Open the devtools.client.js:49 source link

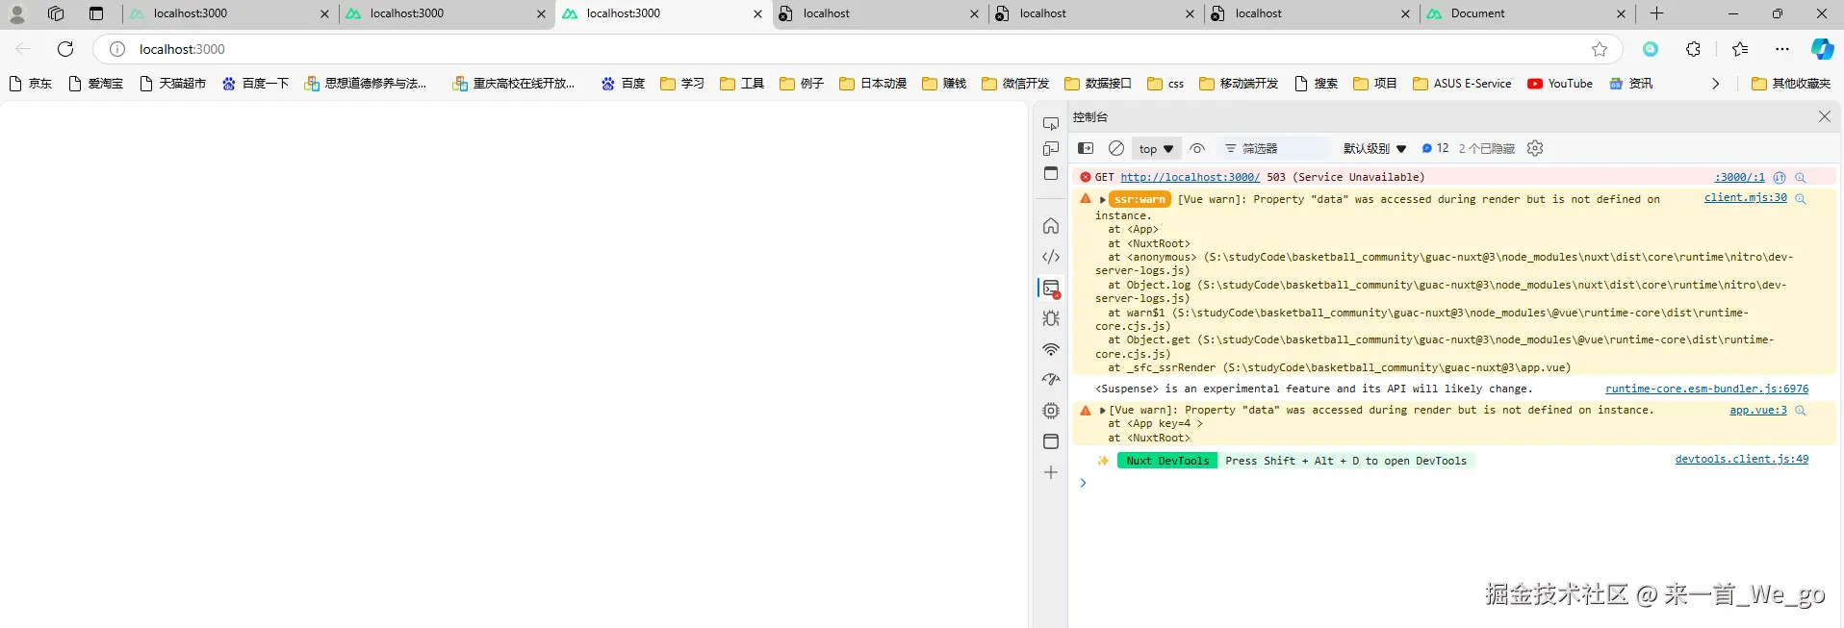tap(1741, 459)
